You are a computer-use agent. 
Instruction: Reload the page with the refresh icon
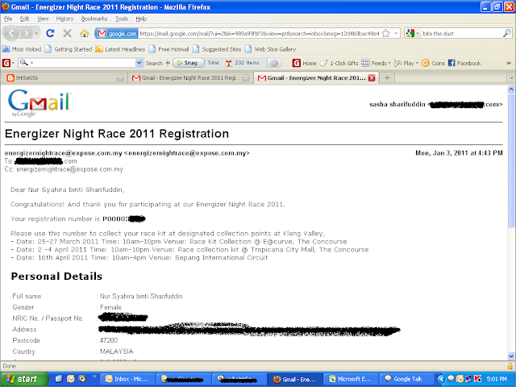pos(50,33)
